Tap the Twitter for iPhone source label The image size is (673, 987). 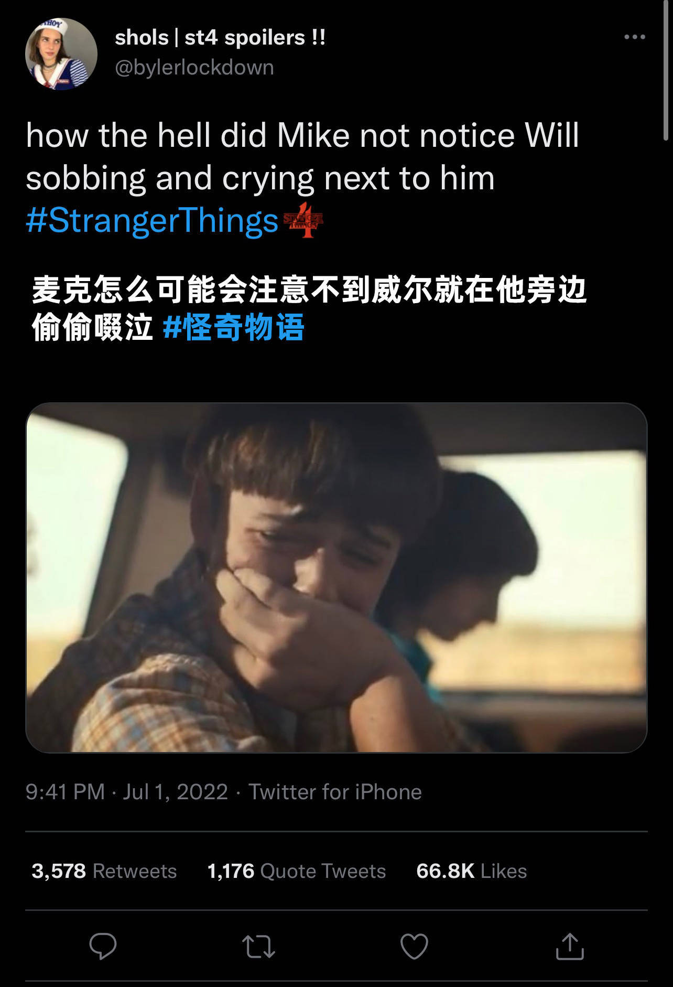(335, 792)
